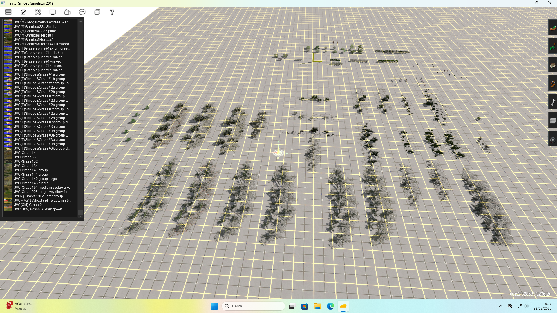557x313 pixels.
Task: Select JVC(M)Shrubs&Herbs#4 Fireweed
Action: [41, 44]
